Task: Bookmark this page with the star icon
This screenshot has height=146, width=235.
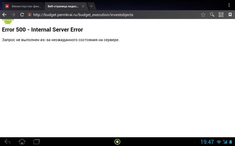Action: 203,15
